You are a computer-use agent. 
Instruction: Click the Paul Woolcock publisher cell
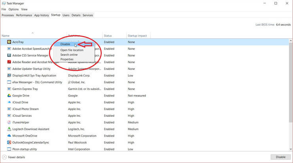pyautogui.click(x=77, y=142)
